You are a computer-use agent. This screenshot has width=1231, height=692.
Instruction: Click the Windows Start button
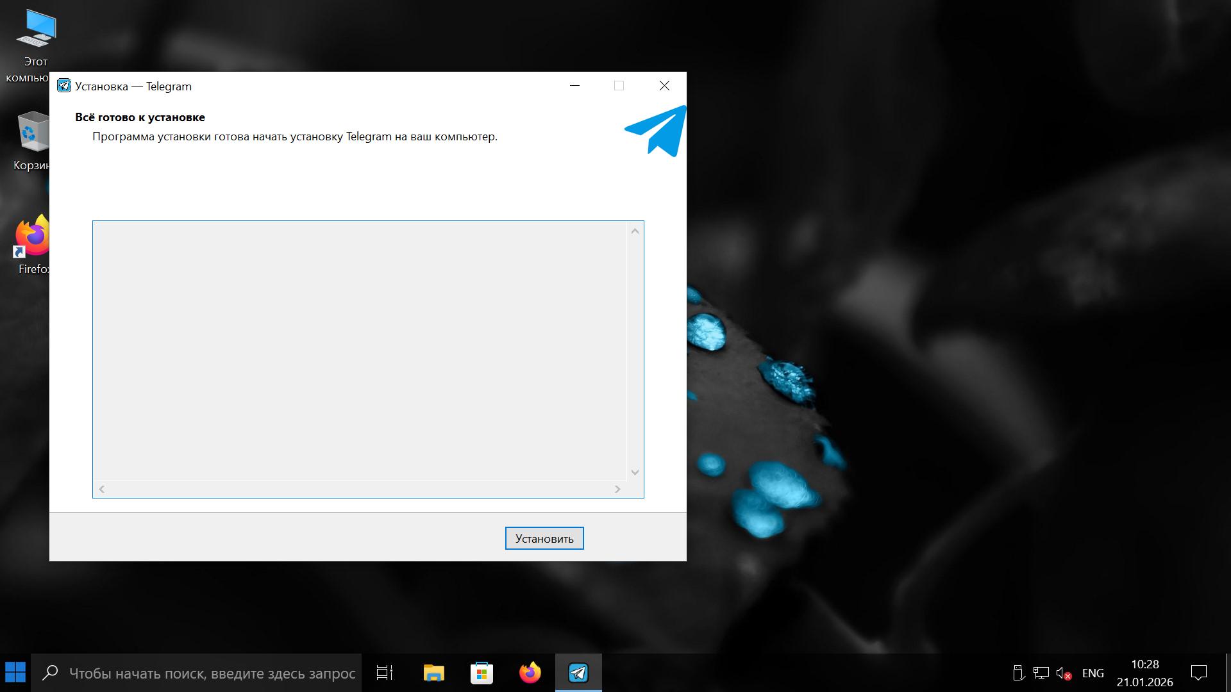pyautogui.click(x=15, y=673)
